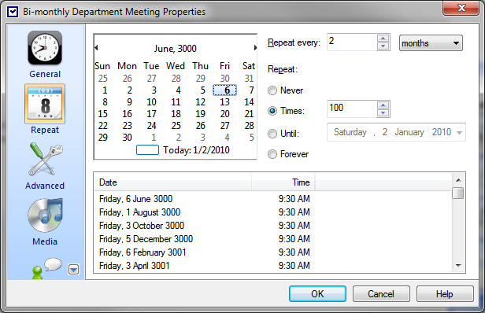Viewport: 485px width, 313px height.
Task: Click the Times count field showing 100
Action: click(352, 109)
